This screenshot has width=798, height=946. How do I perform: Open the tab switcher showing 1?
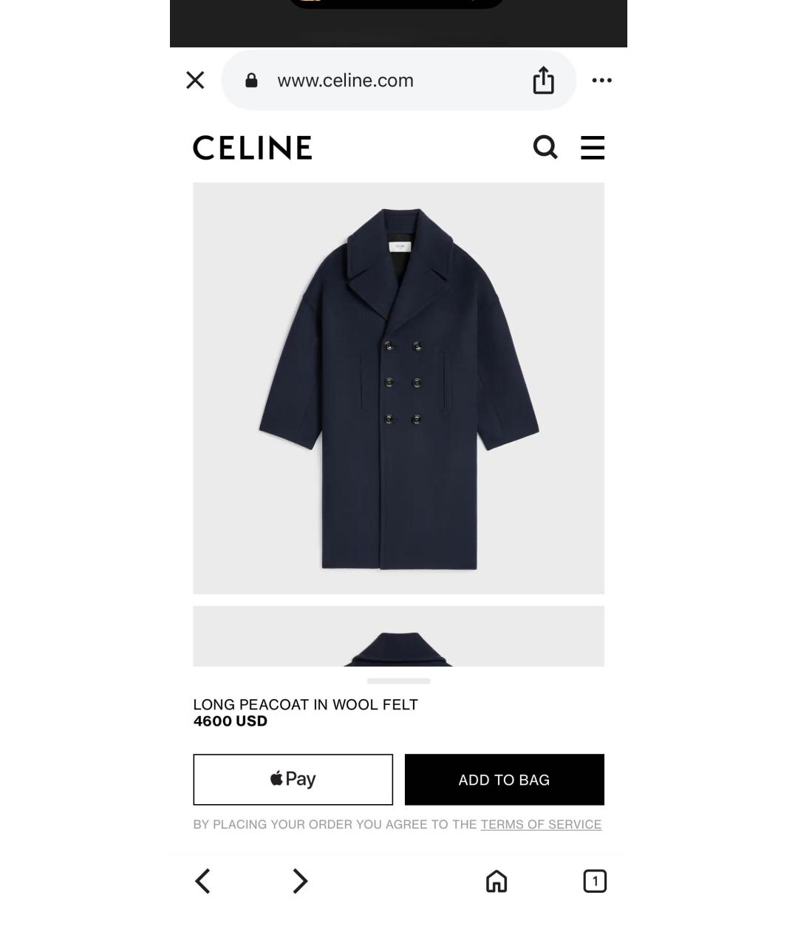(595, 881)
